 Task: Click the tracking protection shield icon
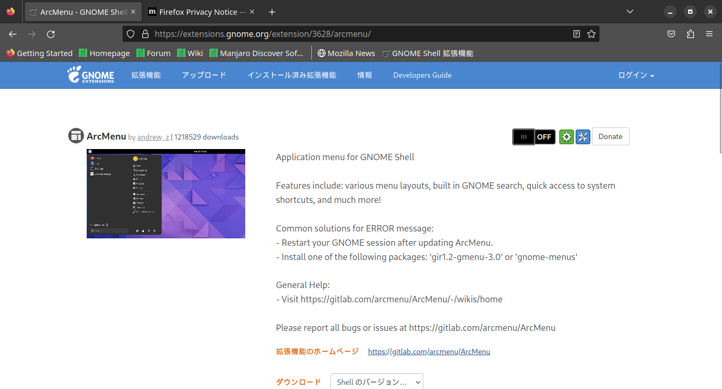point(131,34)
